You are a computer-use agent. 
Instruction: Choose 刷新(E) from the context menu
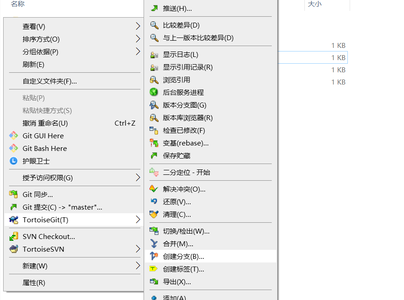click(74, 65)
